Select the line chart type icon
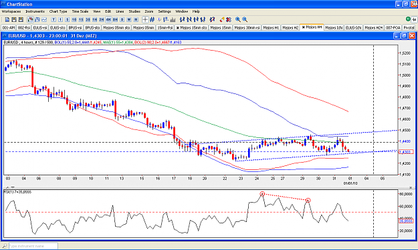The width and height of the screenshot is (418, 250). pyautogui.click(x=44, y=19)
